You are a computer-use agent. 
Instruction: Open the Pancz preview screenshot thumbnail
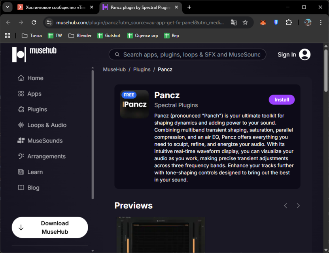click(x=161, y=234)
